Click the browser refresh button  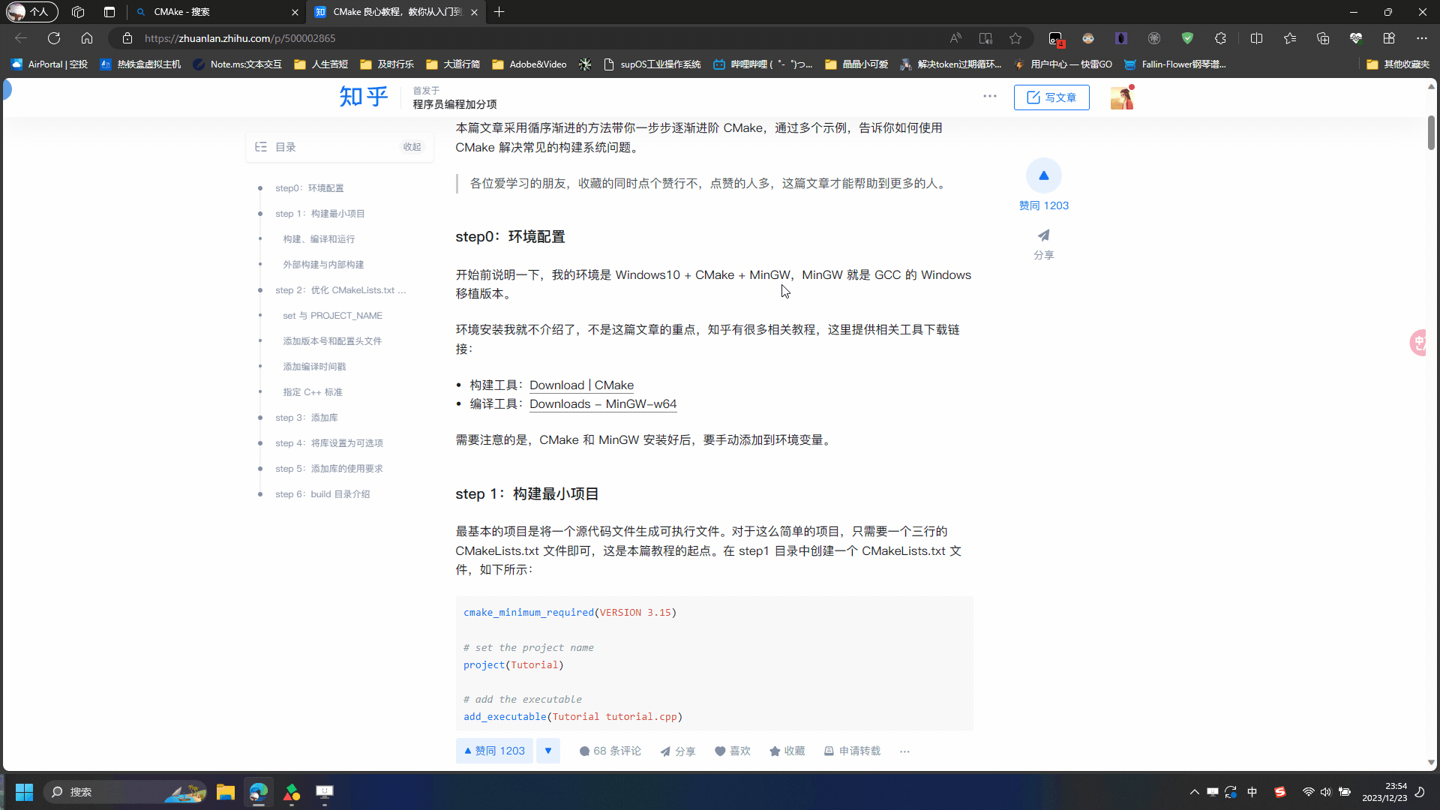[54, 38]
